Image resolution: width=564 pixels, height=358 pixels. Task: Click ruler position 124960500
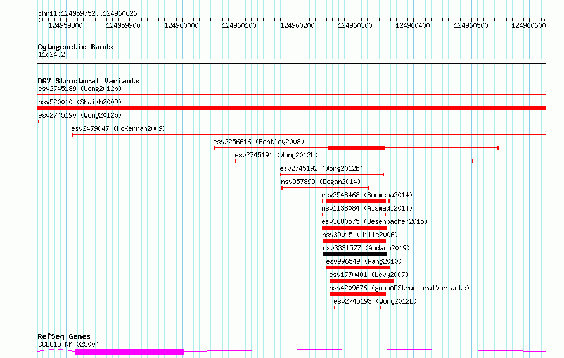point(471,25)
